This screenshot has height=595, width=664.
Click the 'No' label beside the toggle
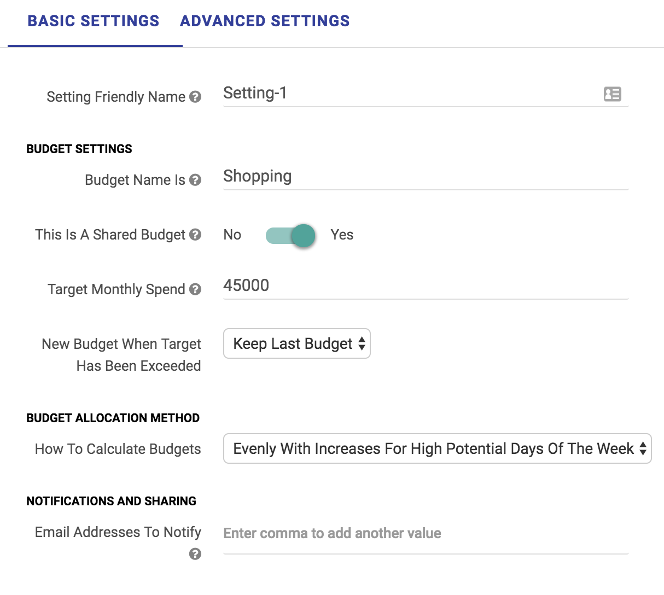232,235
